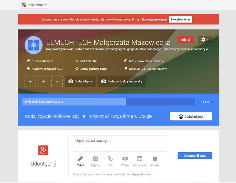
Task: Click the clock icon for working hours
Action: tap(77, 68)
